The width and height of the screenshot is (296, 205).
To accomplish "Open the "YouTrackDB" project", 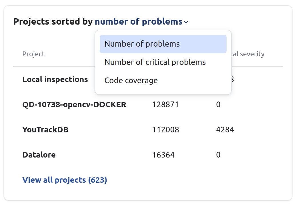I will click(x=46, y=130).
